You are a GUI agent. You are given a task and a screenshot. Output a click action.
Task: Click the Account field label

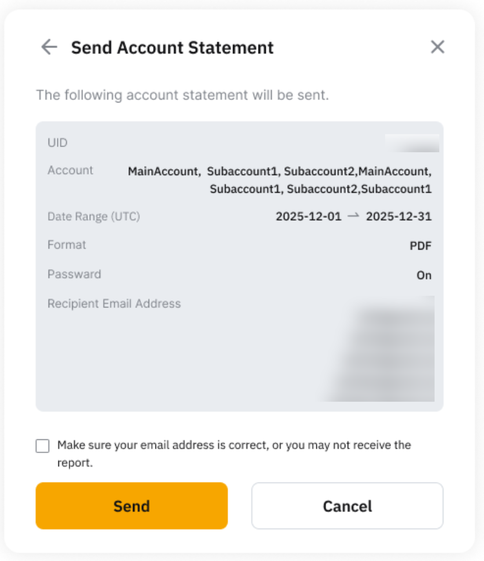point(70,170)
